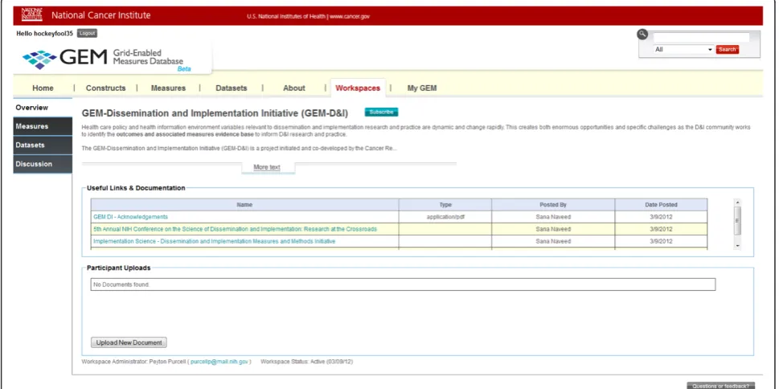This screenshot has width=779, height=389.
Task: Select the Workspaces tab
Action: click(358, 88)
